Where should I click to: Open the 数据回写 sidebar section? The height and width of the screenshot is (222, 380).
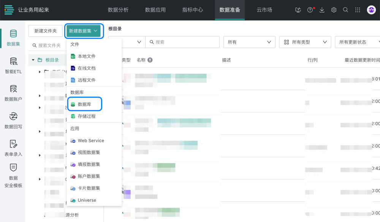pyautogui.click(x=13, y=121)
